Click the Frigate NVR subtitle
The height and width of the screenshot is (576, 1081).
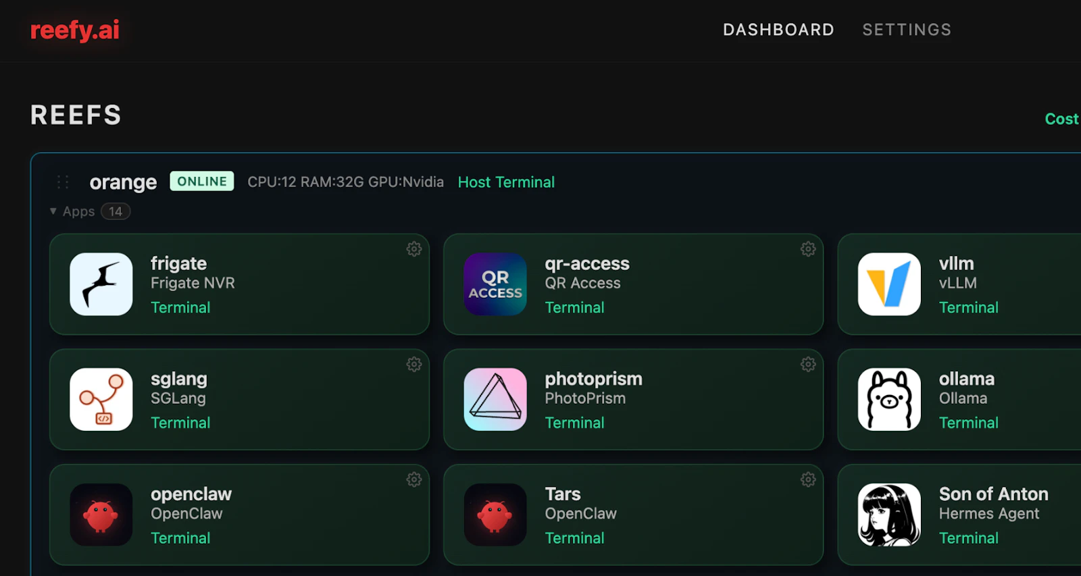[x=193, y=283]
